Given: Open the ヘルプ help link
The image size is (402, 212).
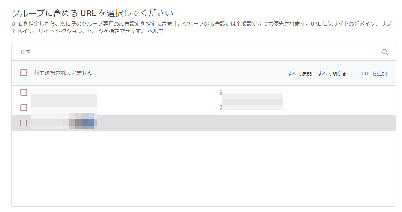Looking at the screenshot, I should (x=155, y=31).
